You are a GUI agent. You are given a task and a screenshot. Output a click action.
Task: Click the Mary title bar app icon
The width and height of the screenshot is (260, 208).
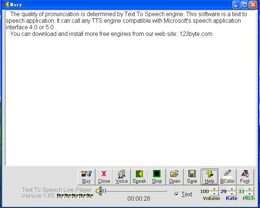click(x=6, y=4)
